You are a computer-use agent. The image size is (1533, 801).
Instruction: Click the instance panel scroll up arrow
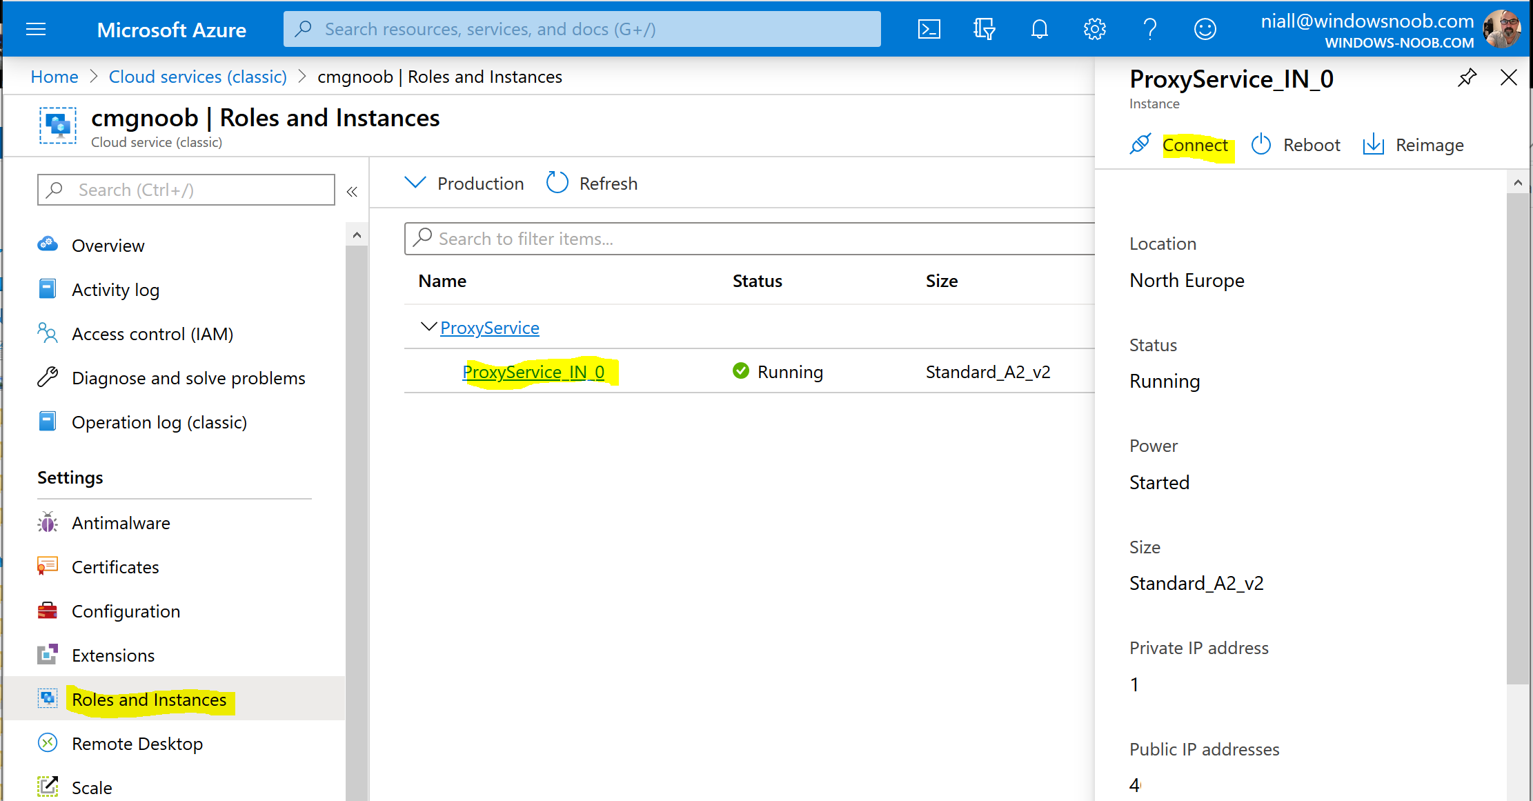[1518, 183]
